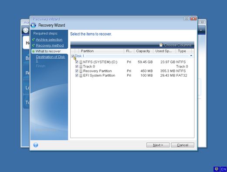
Task: Open the background window dropdown arrow
Action: (x=201, y=30)
